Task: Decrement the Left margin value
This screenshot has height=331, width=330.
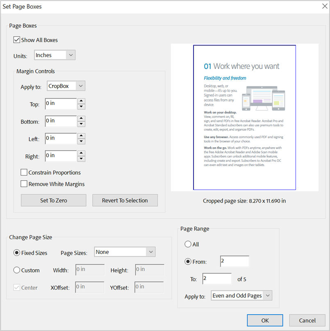Action: point(81,141)
